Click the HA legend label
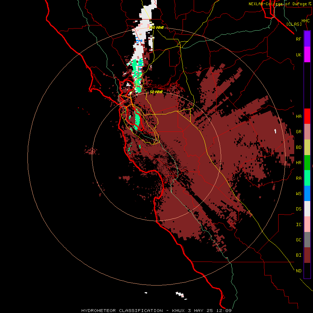The height and width of the screenshot is (313, 313). tap(298, 117)
